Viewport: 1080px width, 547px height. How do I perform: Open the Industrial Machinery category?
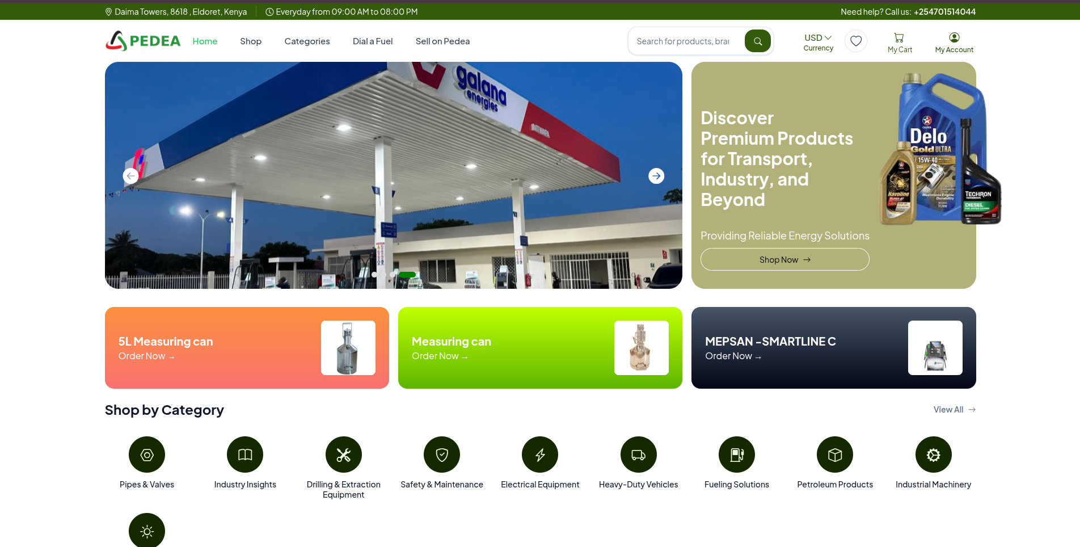click(933, 455)
